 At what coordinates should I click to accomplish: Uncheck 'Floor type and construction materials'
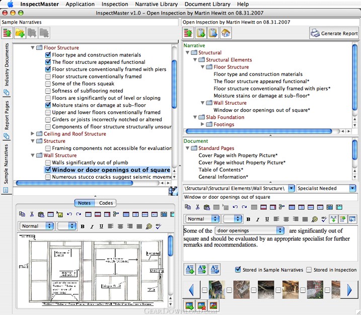(48, 55)
